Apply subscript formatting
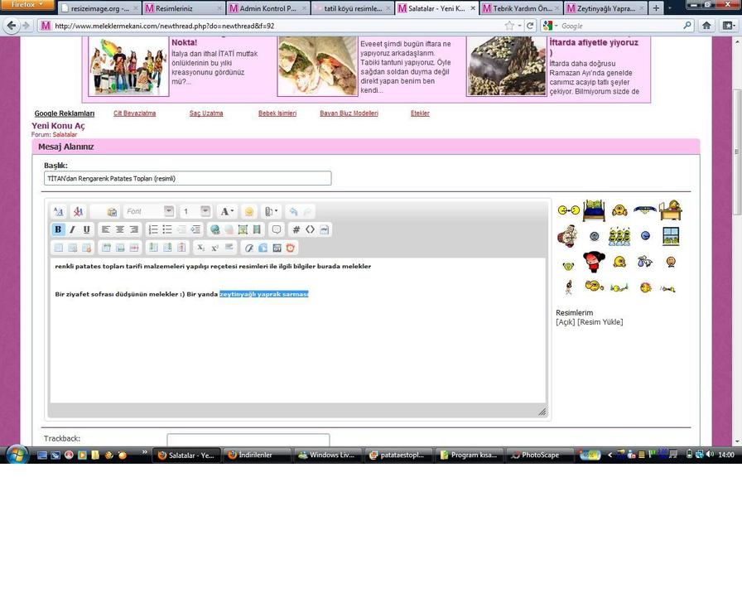 pyautogui.click(x=200, y=248)
